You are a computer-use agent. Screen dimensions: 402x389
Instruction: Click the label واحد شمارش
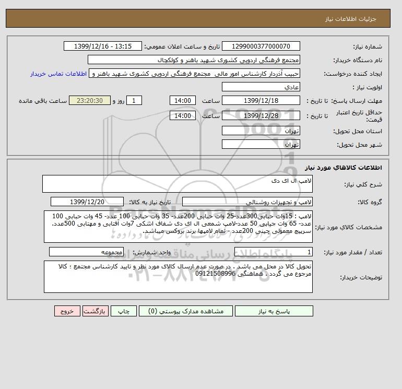click(x=151, y=252)
